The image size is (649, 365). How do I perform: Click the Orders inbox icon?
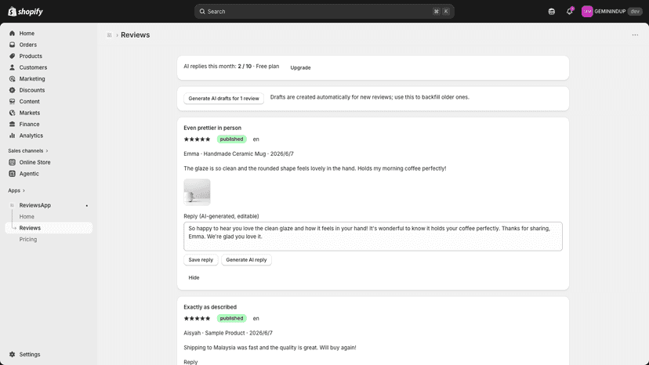pyautogui.click(x=12, y=45)
